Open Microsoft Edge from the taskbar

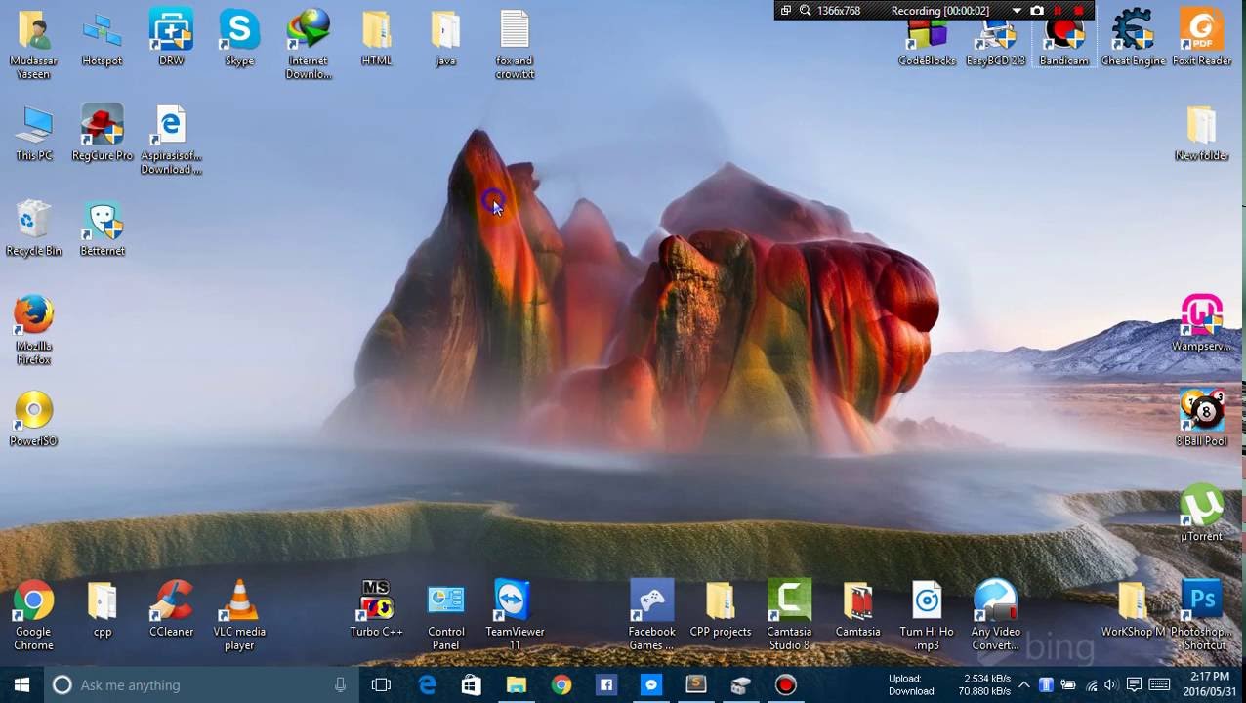[x=427, y=684]
